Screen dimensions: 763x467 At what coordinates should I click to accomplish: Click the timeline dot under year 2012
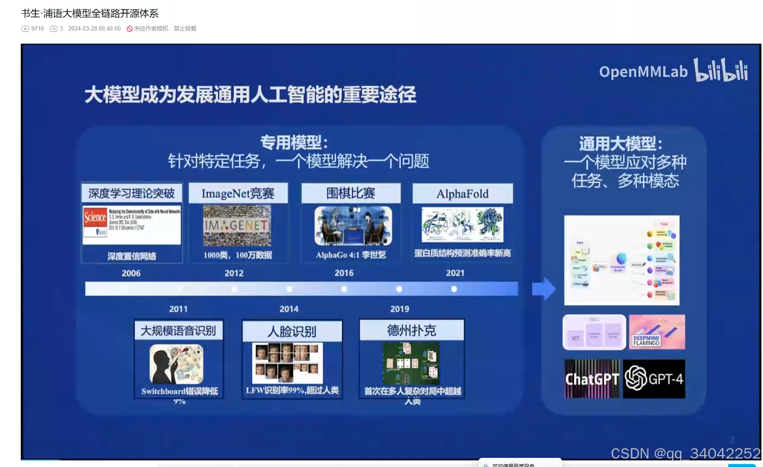click(x=234, y=289)
